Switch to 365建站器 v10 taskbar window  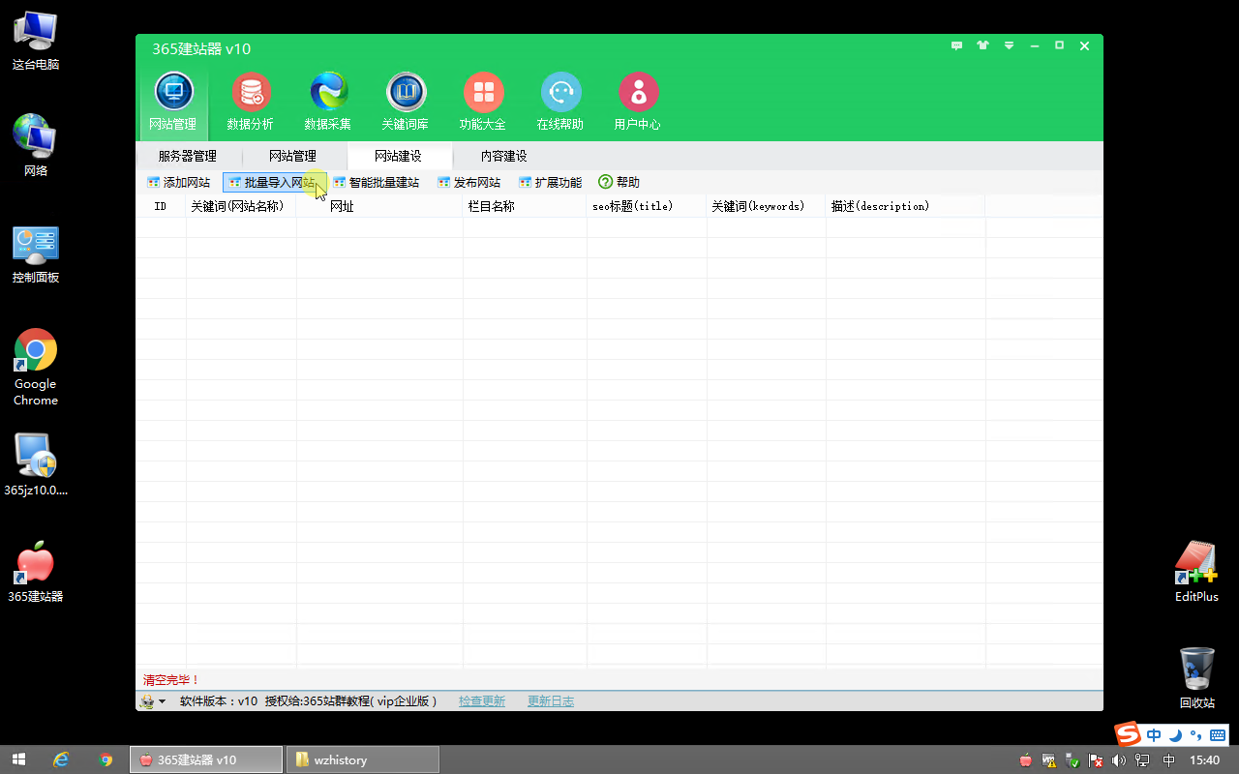206,759
